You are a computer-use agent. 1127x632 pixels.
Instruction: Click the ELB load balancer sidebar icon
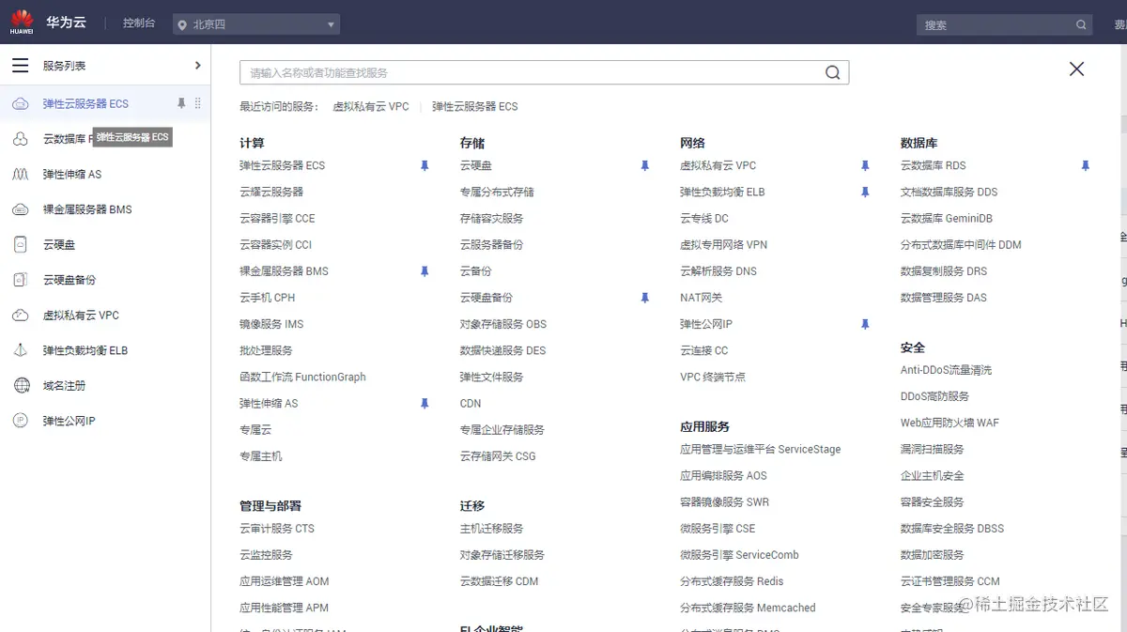click(x=20, y=350)
